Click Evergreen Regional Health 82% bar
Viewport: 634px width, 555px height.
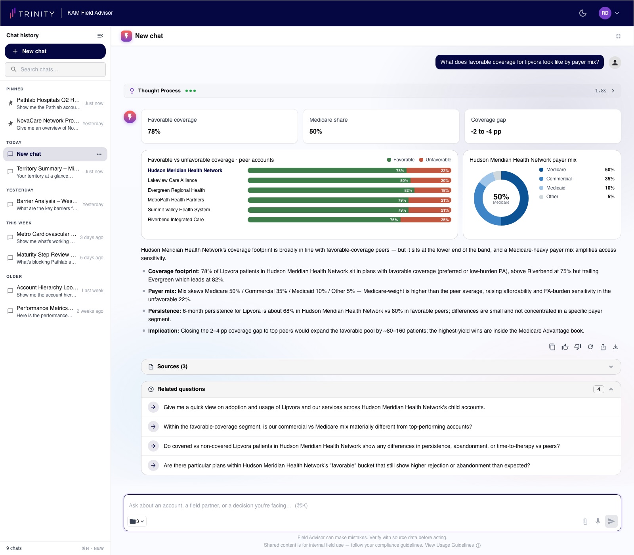(331, 190)
